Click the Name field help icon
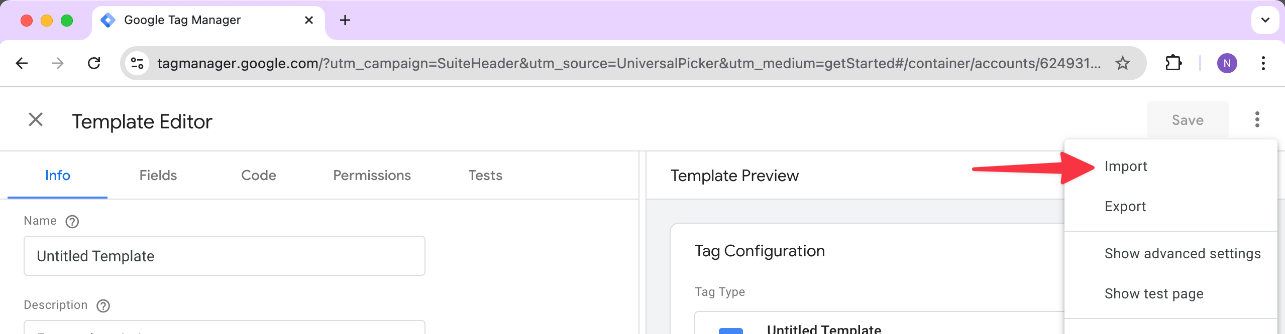The height and width of the screenshot is (334, 1285). coord(72,222)
